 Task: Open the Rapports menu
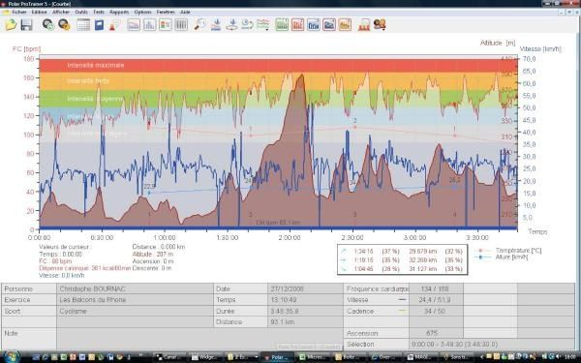(x=119, y=12)
